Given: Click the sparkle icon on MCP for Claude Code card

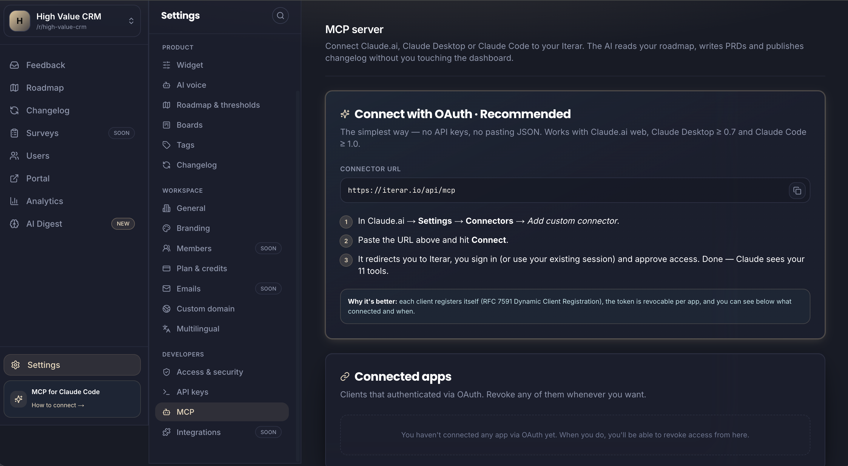Looking at the screenshot, I should (x=18, y=399).
